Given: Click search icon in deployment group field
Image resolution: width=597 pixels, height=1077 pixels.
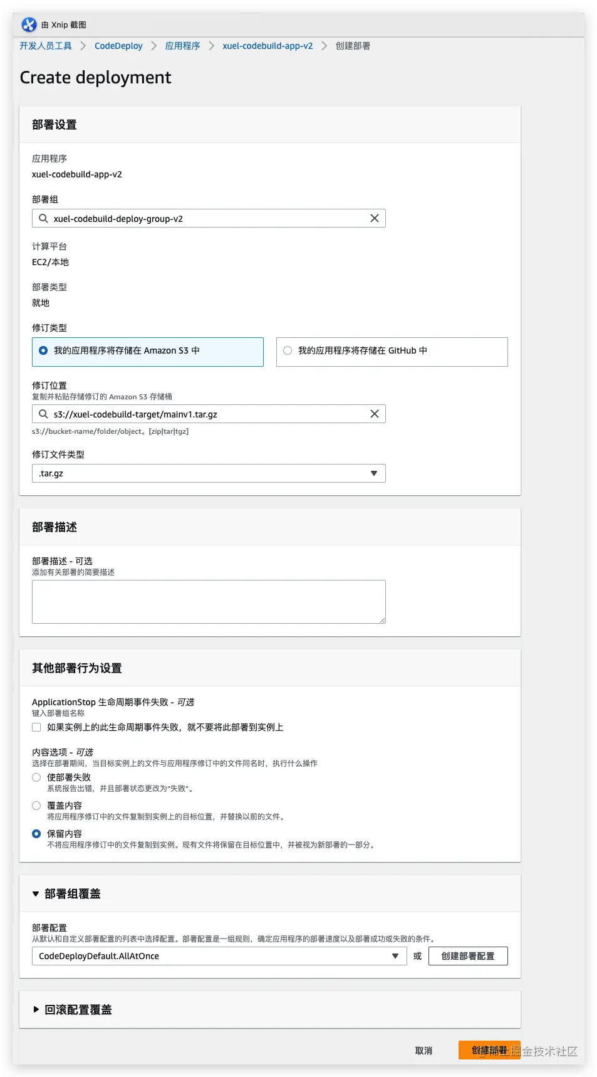Looking at the screenshot, I should coord(43,218).
